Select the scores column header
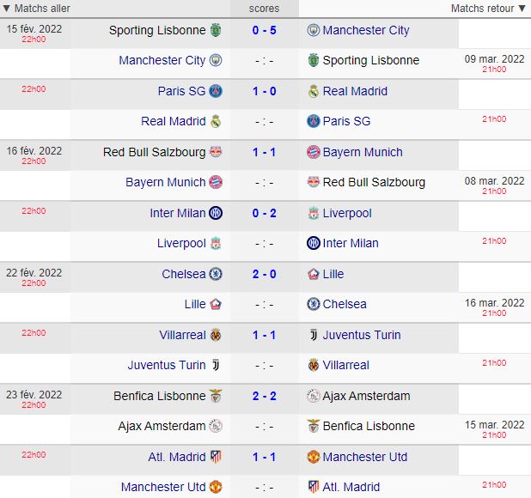The height and width of the screenshot is (498, 531). pos(264,9)
